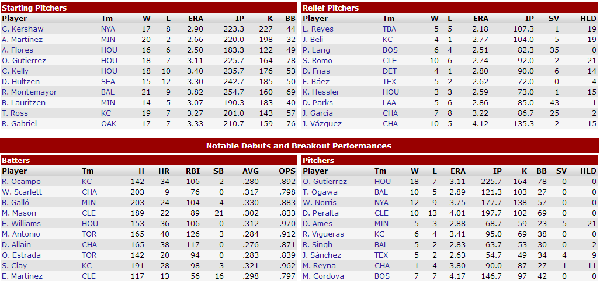The image size is (600, 284).
Task: Open C. Kershaw's player page
Action: (x=22, y=29)
